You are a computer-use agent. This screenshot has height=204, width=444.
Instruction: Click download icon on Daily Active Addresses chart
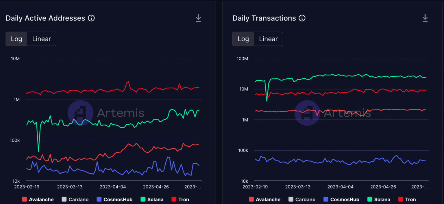(198, 18)
